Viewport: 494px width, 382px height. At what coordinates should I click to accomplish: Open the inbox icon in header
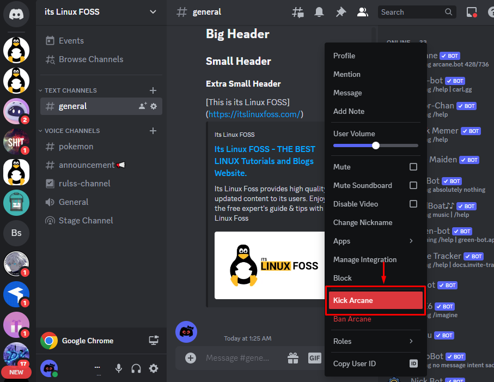[x=472, y=12]
